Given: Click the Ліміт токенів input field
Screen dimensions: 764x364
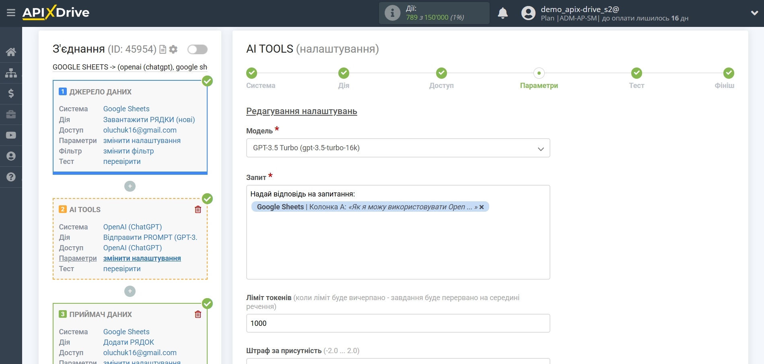Looking at the screenshot, I should point(398,323).
